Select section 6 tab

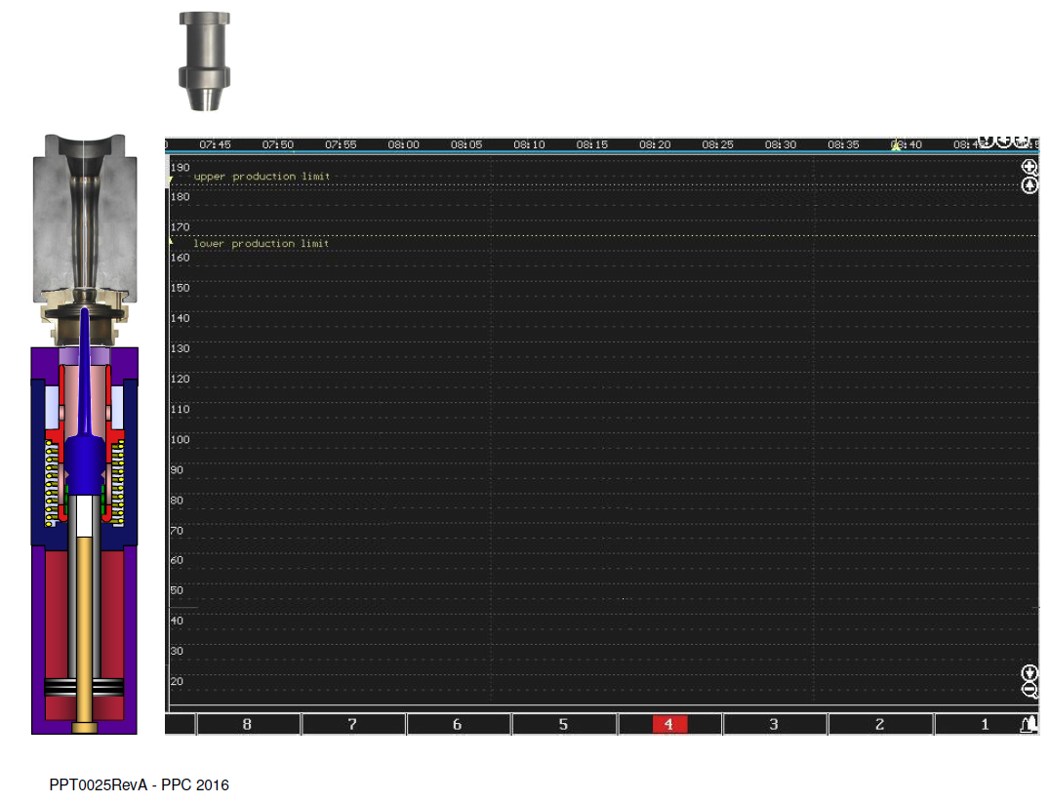click(459, 724)
